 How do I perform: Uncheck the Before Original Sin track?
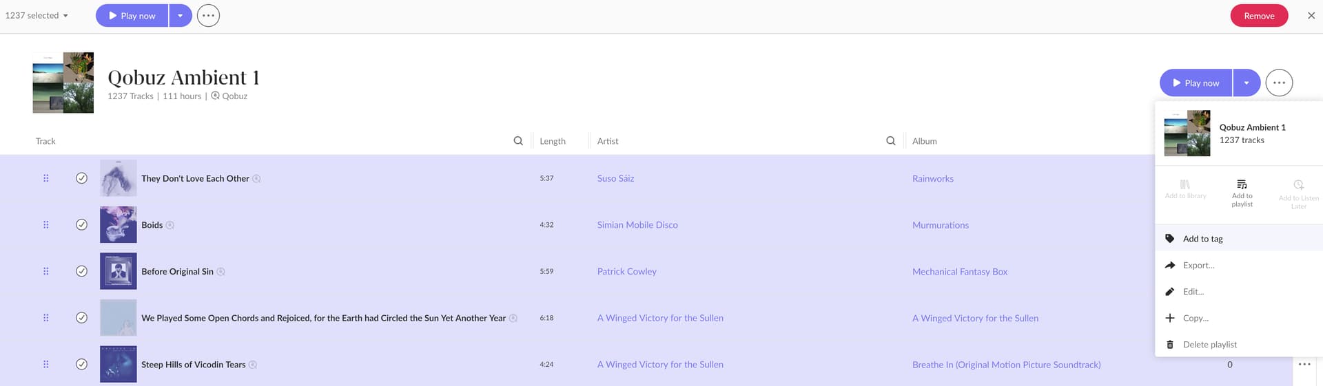click(x=81, y=271)
